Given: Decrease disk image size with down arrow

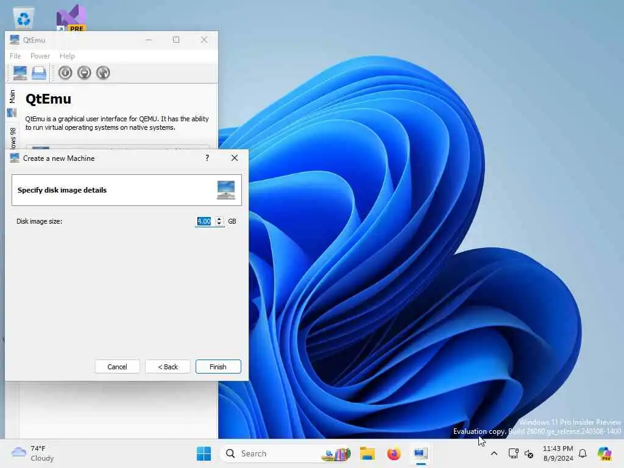Looking at the screenshot, I should point(219,224).
